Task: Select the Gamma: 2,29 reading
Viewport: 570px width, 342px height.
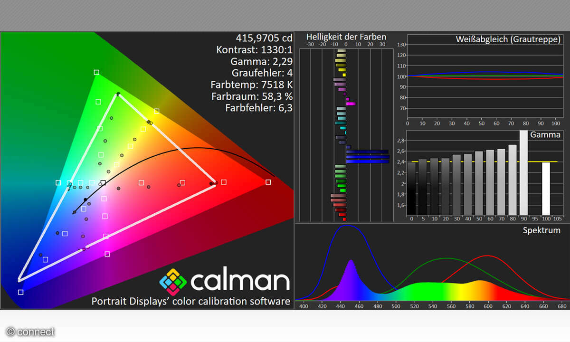Action: (x=261, y=61)
